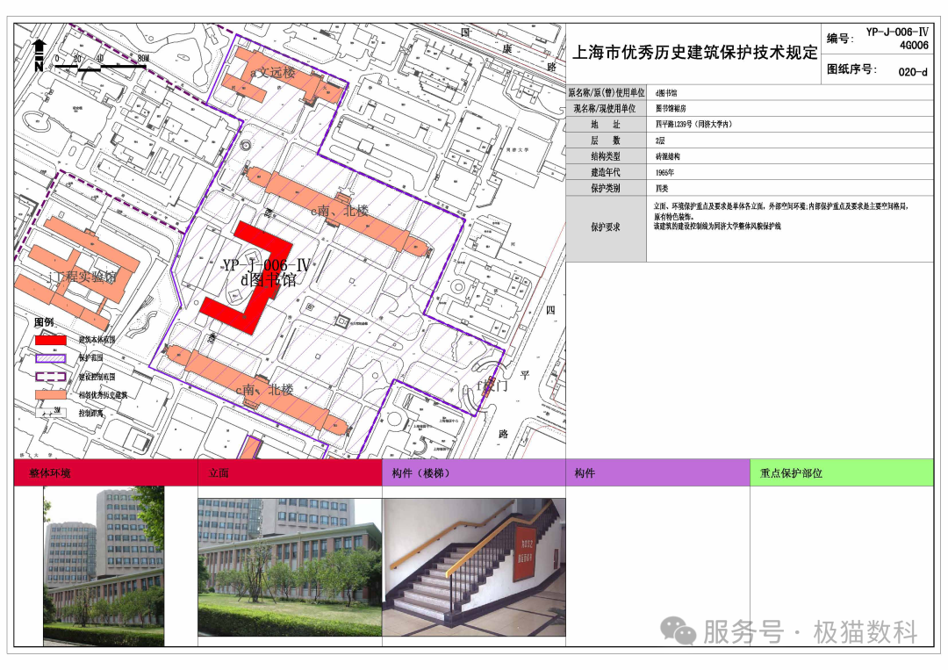
Task: Click the red 建筑本体范围 legend swatch
Action: tap(51, 341)
